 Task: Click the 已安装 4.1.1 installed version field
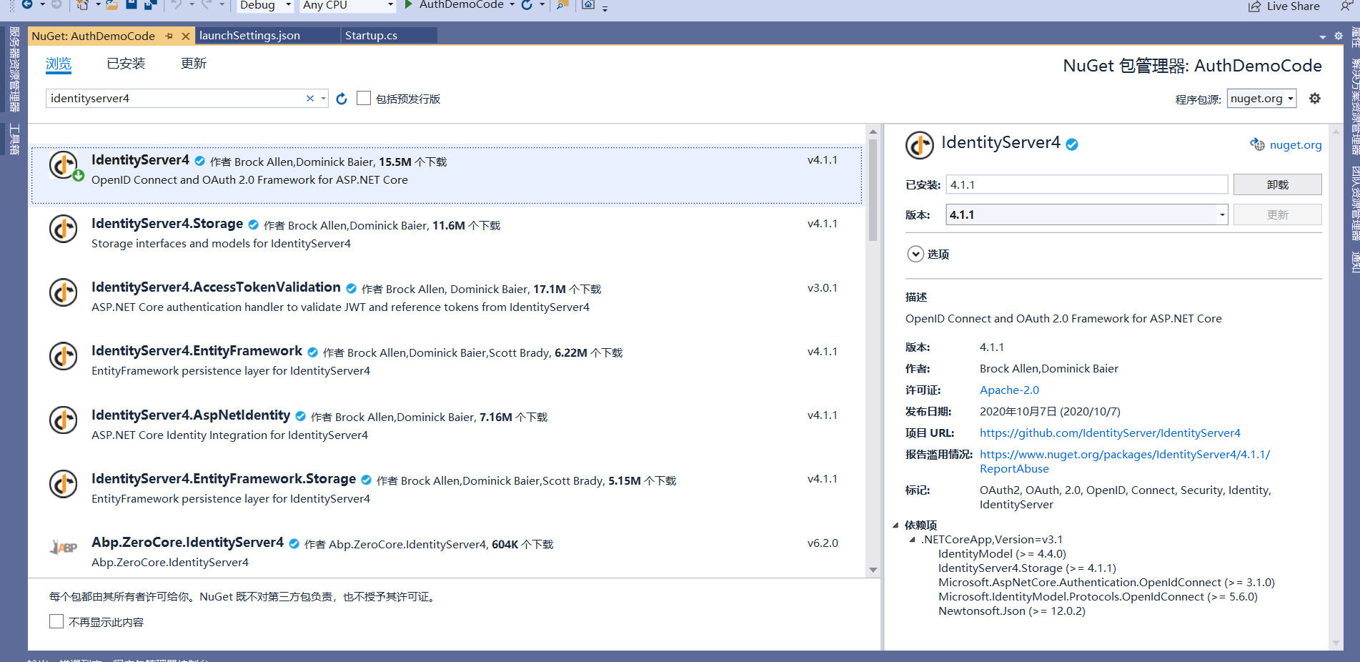click(1086, 184)
